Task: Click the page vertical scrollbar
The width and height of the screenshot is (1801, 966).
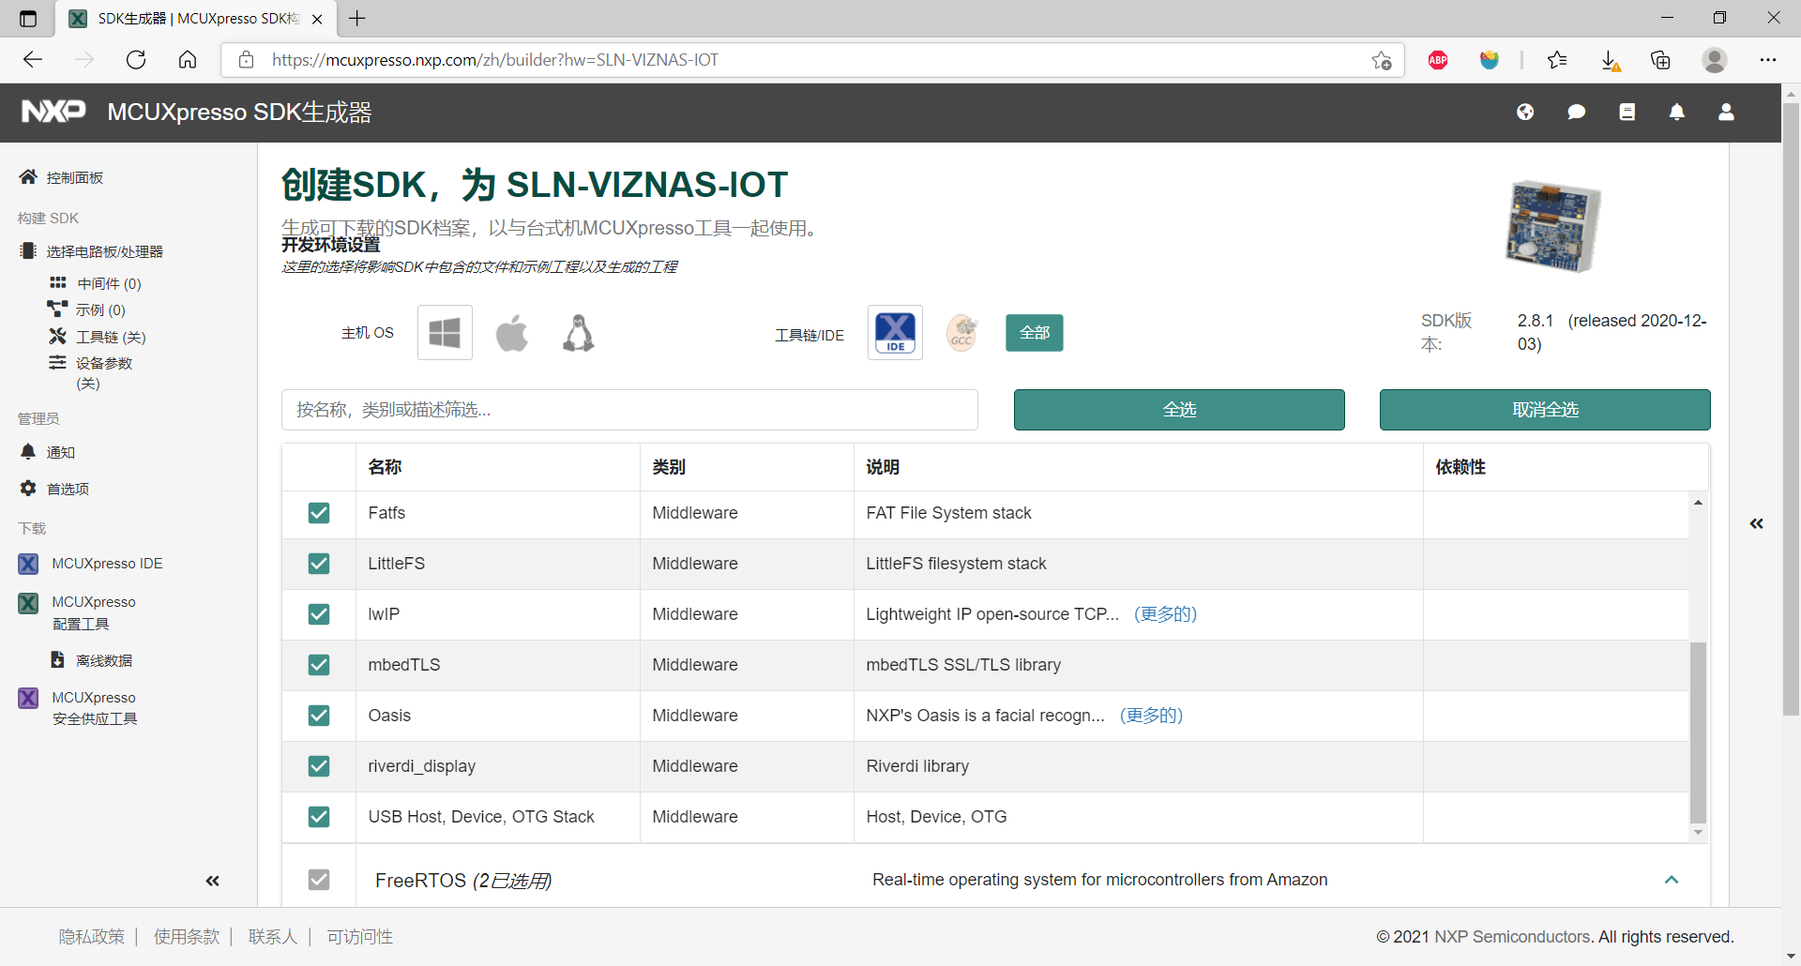Action: click(x=1791, y=409)
